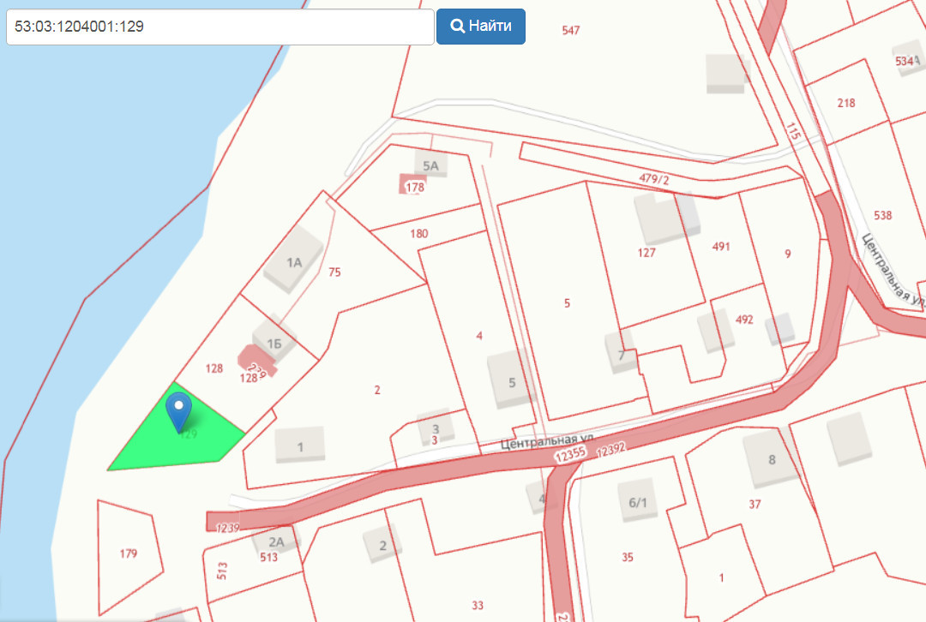The height and width of the screenshot is (622, 926).
Task: Click the building labeled 6/1
Action: coord(637,502)
